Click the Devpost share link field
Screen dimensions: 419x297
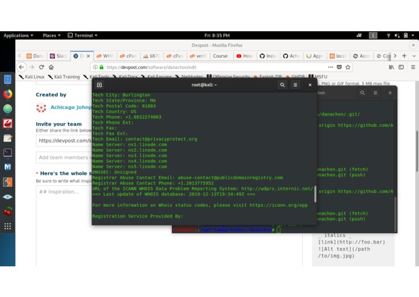[x=64, y=141]
